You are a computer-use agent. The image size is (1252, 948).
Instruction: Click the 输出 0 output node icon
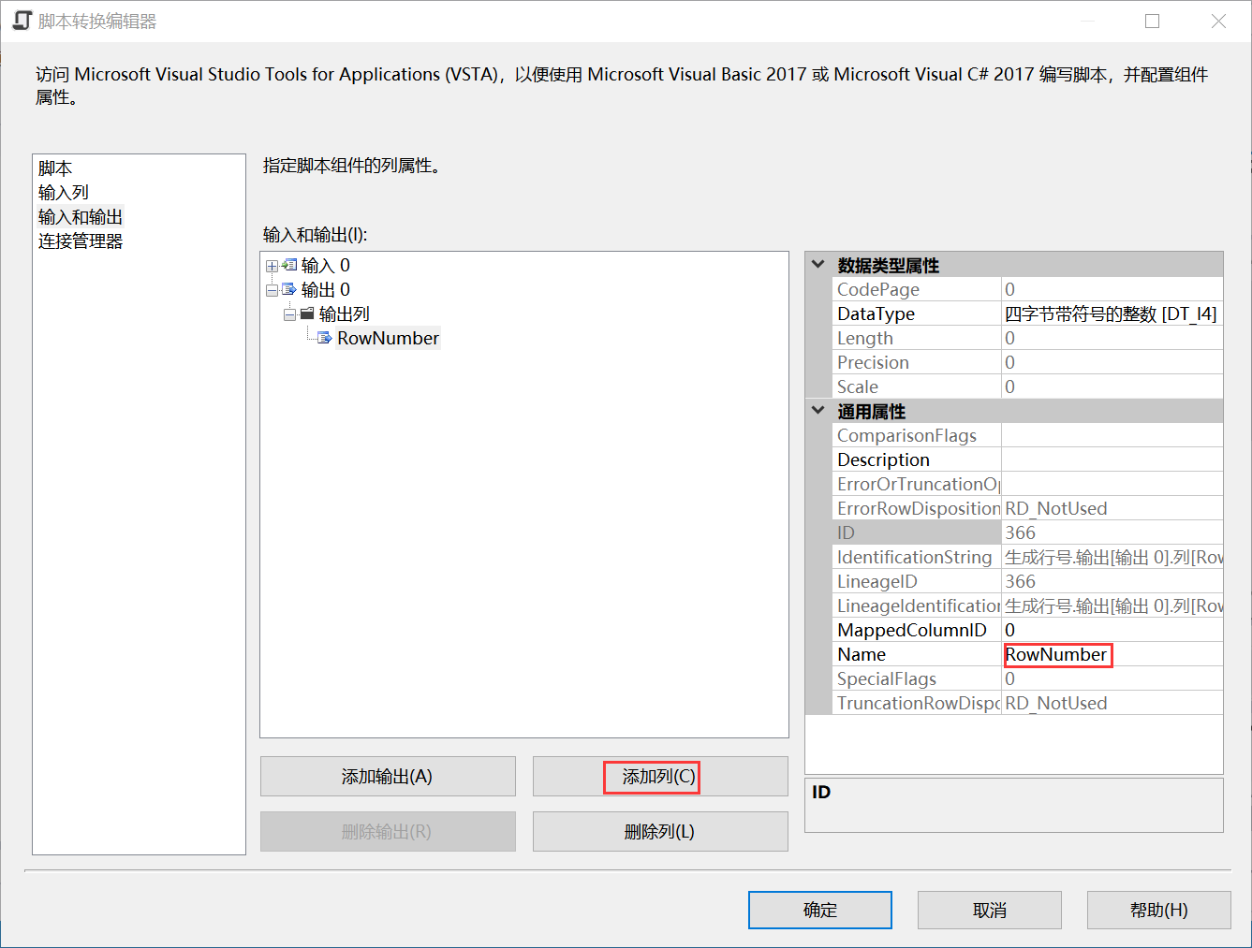click(289, 289)
